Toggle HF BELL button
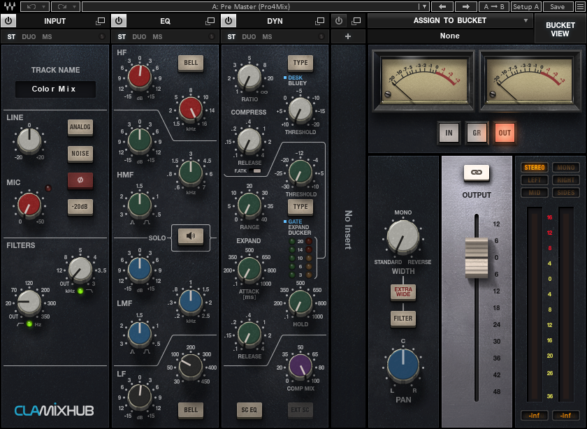This screenshot has width=587, height=429. coord(191,63)
